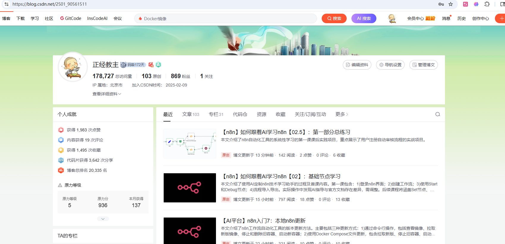Open the 博客 navigation item
The height and width of the screenshot is (244, 505).
pyautogui.click(x=6, y=18)
